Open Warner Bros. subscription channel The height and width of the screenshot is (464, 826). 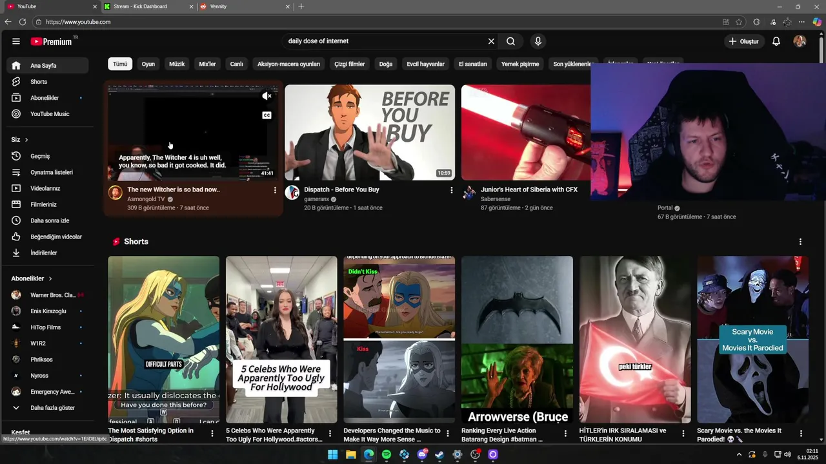click(x=48, y=295)
